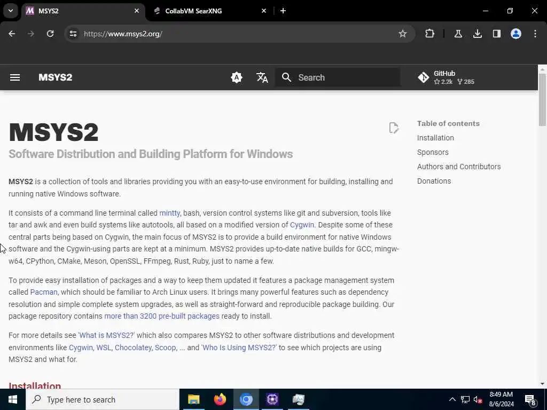Close the CollabVM SearXNG tab
The image size is (547, 410).
point(264,11)
